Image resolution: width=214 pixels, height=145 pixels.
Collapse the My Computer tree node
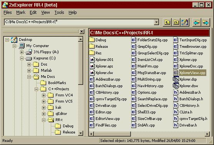(14, 46)
